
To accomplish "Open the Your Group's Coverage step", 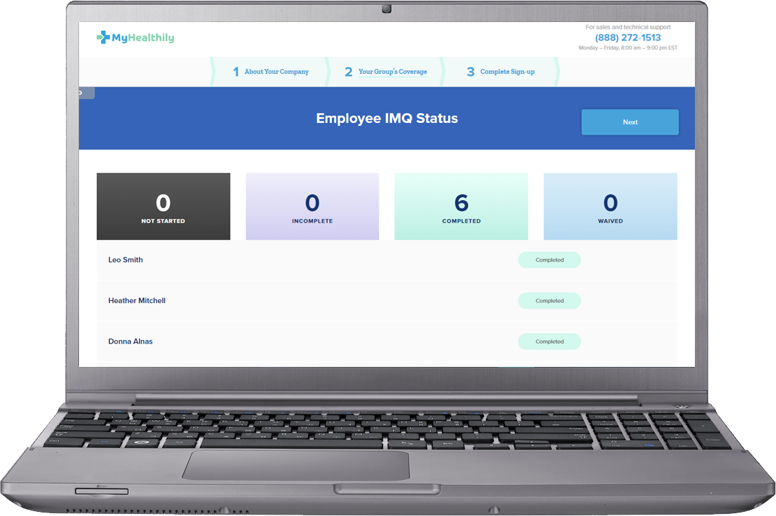I will click(392, 71).
